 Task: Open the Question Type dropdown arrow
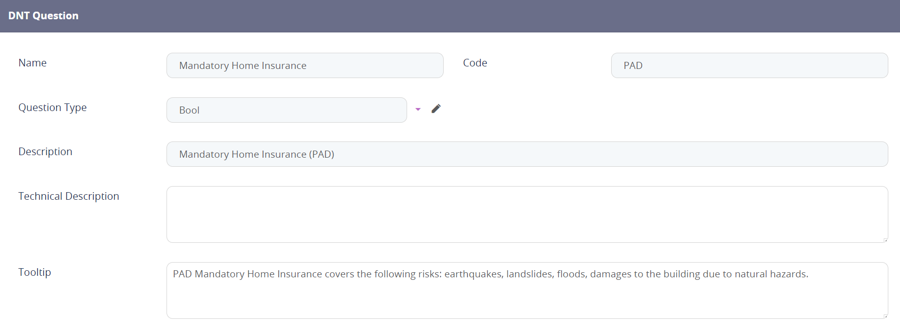[418, 110]
